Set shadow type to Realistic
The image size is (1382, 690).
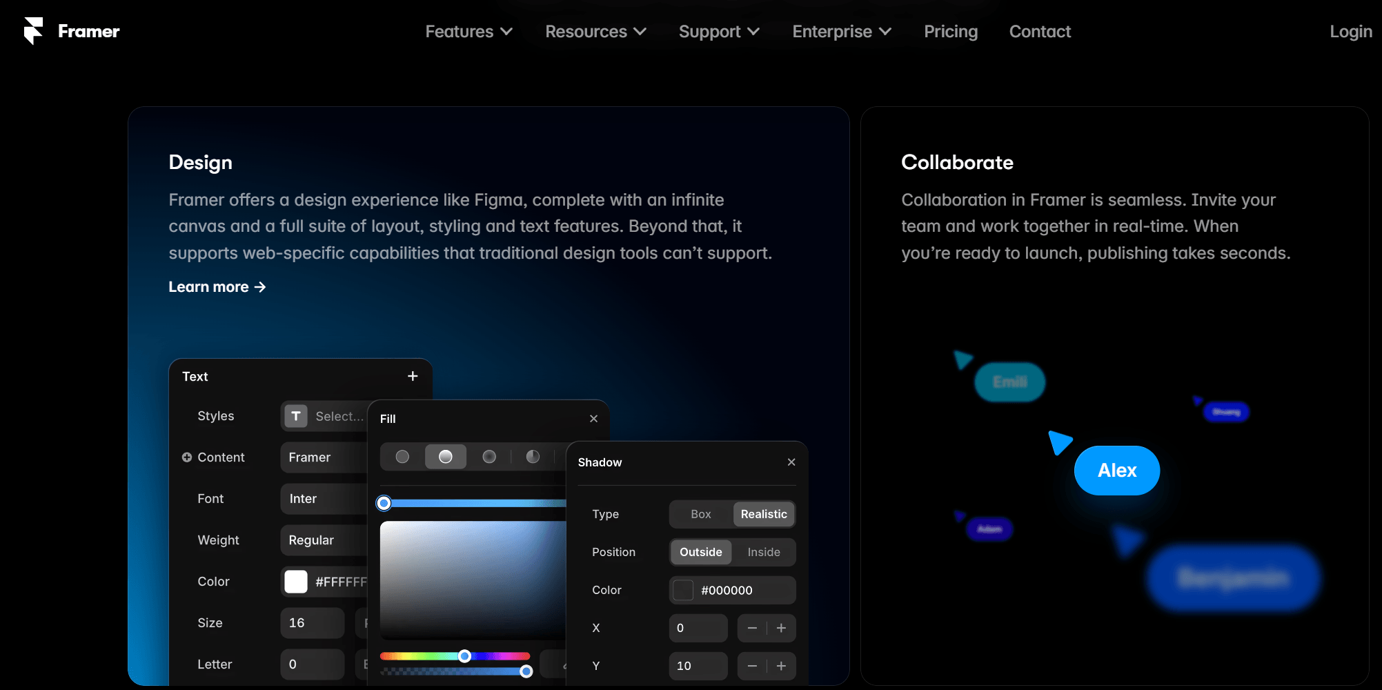click(x=764, y=514)
